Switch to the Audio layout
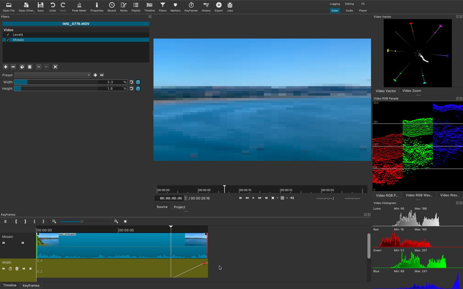This screenshot has height=289, width=463. coord(349,10)
